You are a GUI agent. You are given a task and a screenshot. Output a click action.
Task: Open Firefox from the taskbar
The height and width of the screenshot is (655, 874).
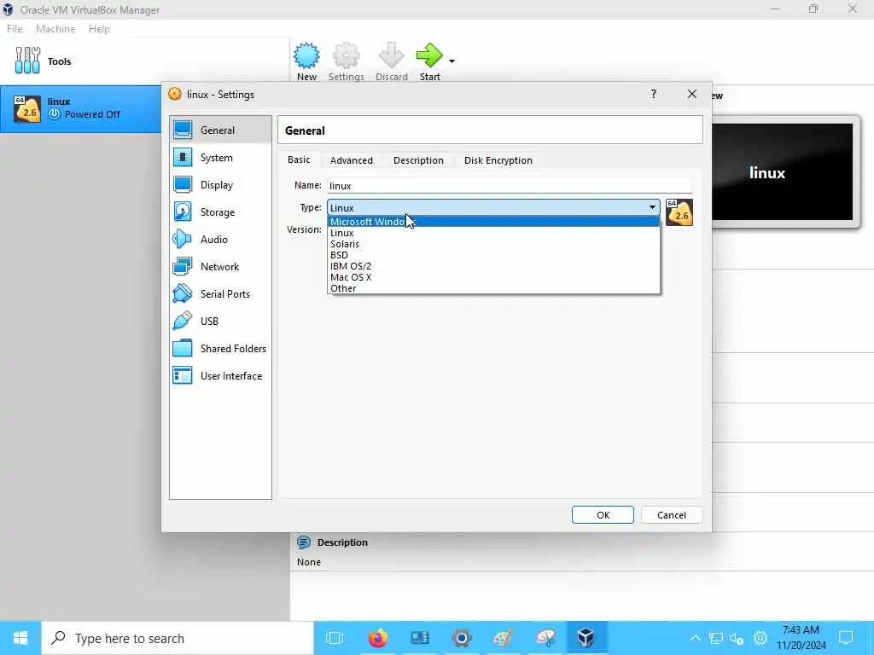pyautogui.click(x=377, y=638)
